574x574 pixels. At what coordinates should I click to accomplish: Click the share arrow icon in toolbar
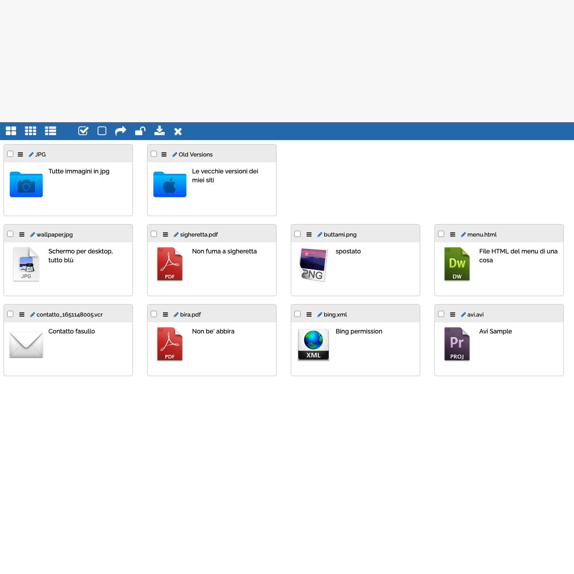coord(121,131)
